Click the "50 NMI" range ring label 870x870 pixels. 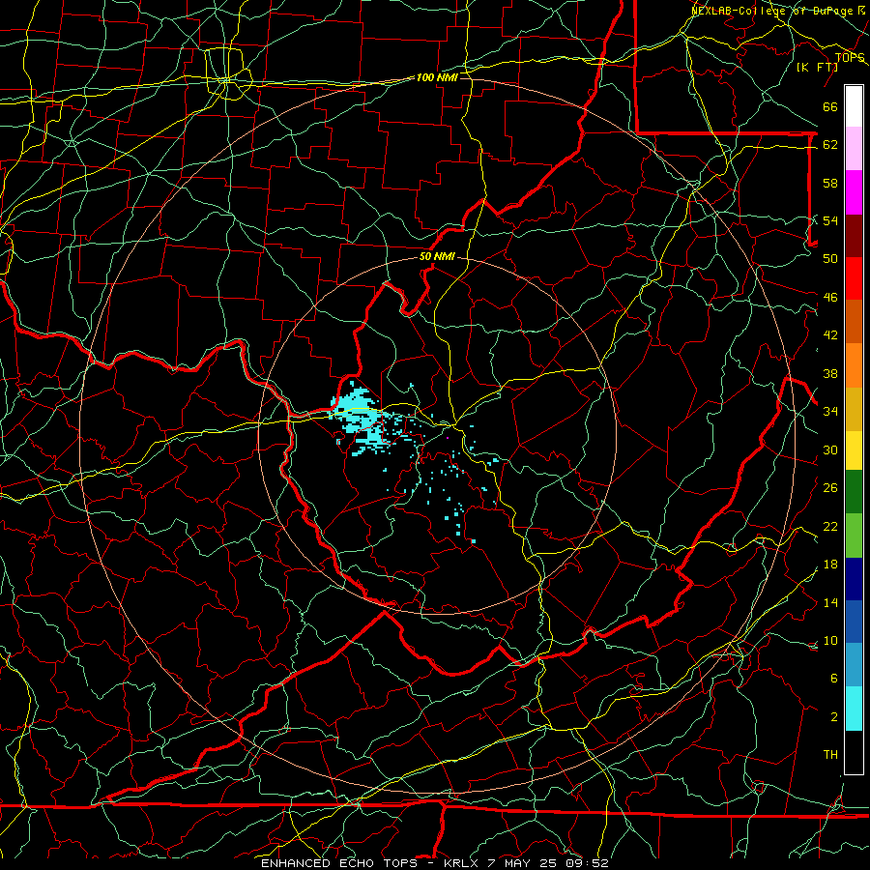(437, 256)
